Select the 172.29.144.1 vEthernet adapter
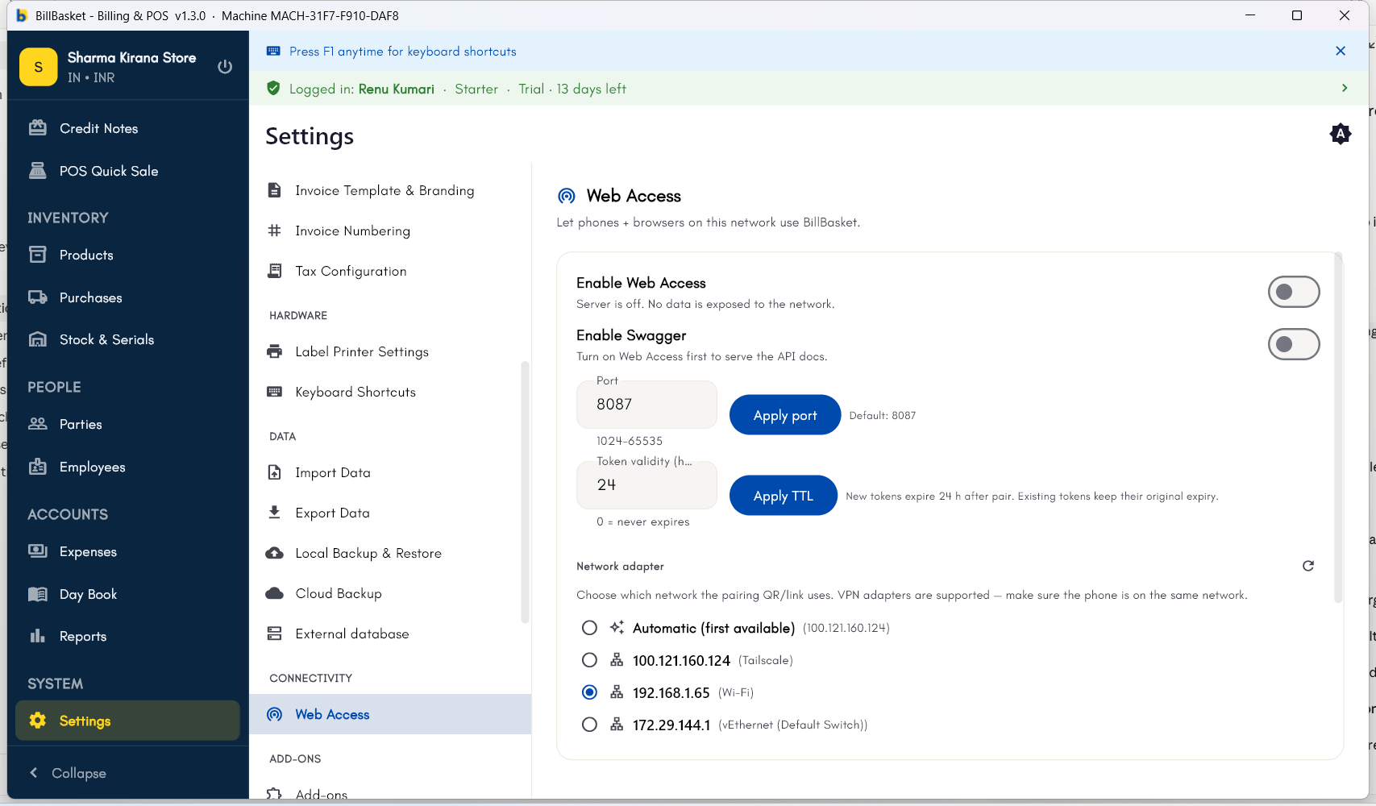The image size is (1376, 806). [x=589, y=725]
